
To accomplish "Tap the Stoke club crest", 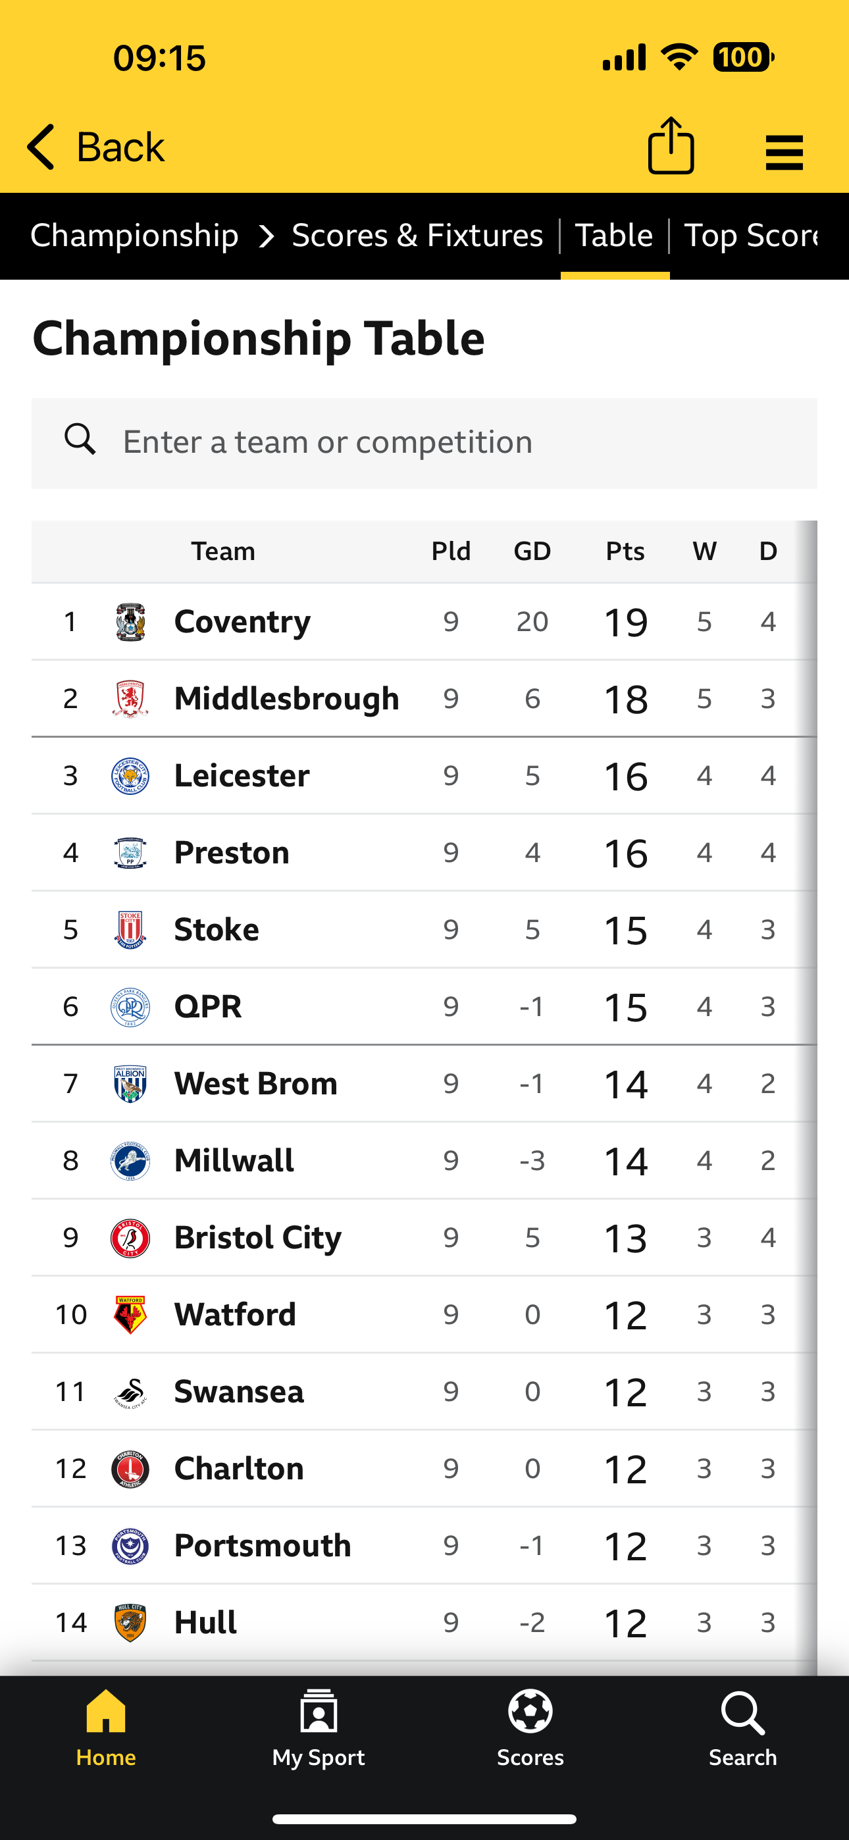I will [x=130, y=930].
